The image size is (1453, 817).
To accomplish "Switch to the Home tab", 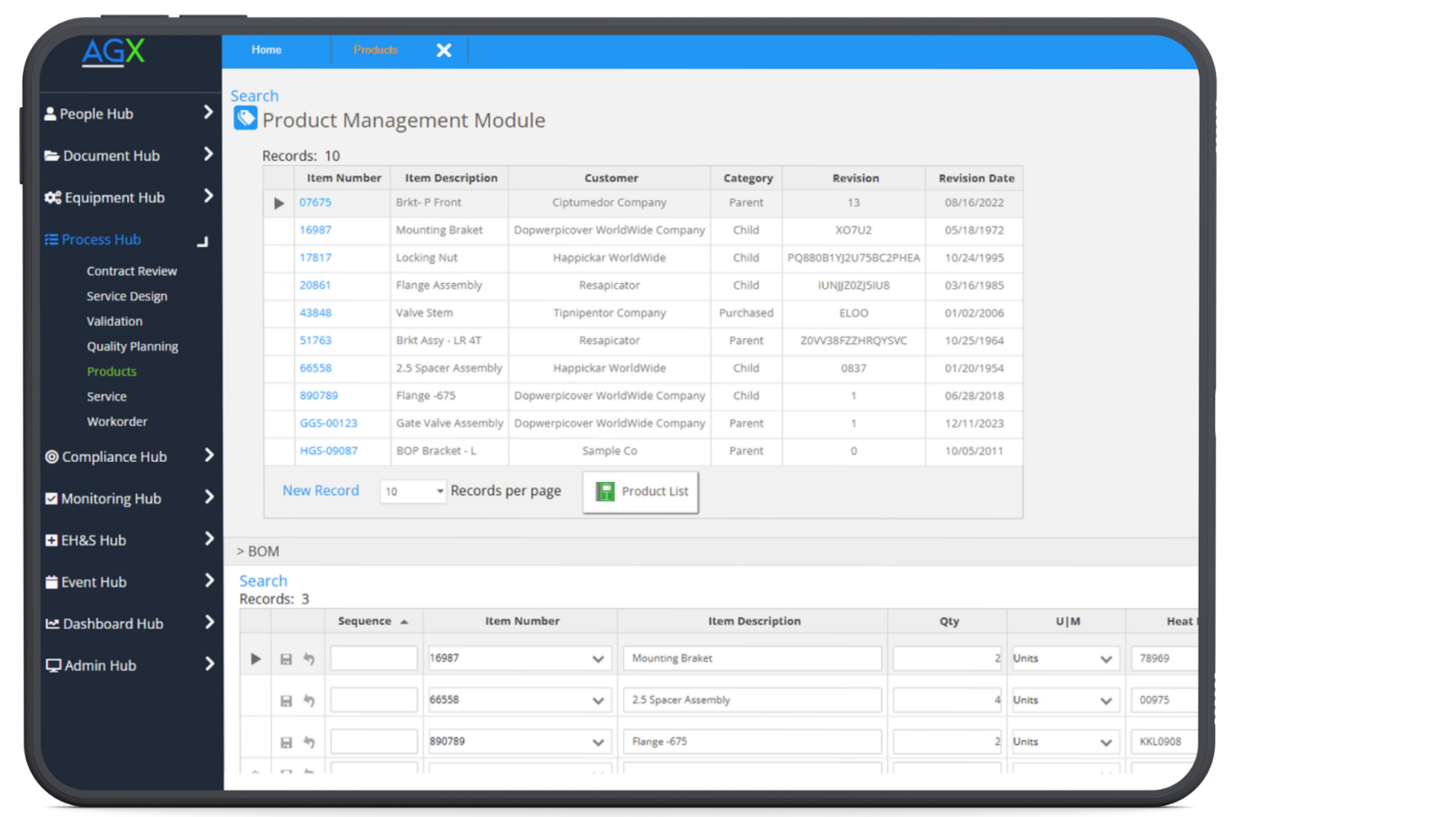I will coord(266,50).
